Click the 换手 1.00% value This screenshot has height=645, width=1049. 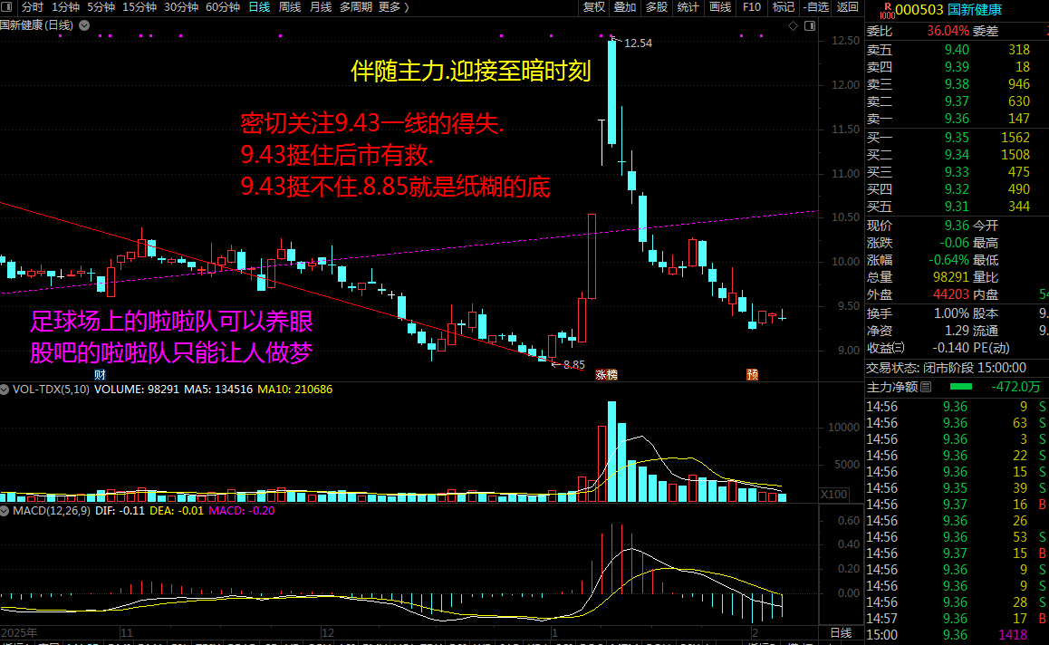[951, 313]
